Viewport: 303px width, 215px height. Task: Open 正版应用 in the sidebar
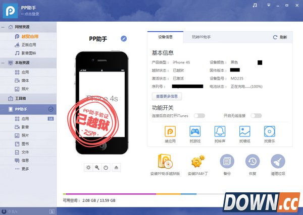coord(28,45)
